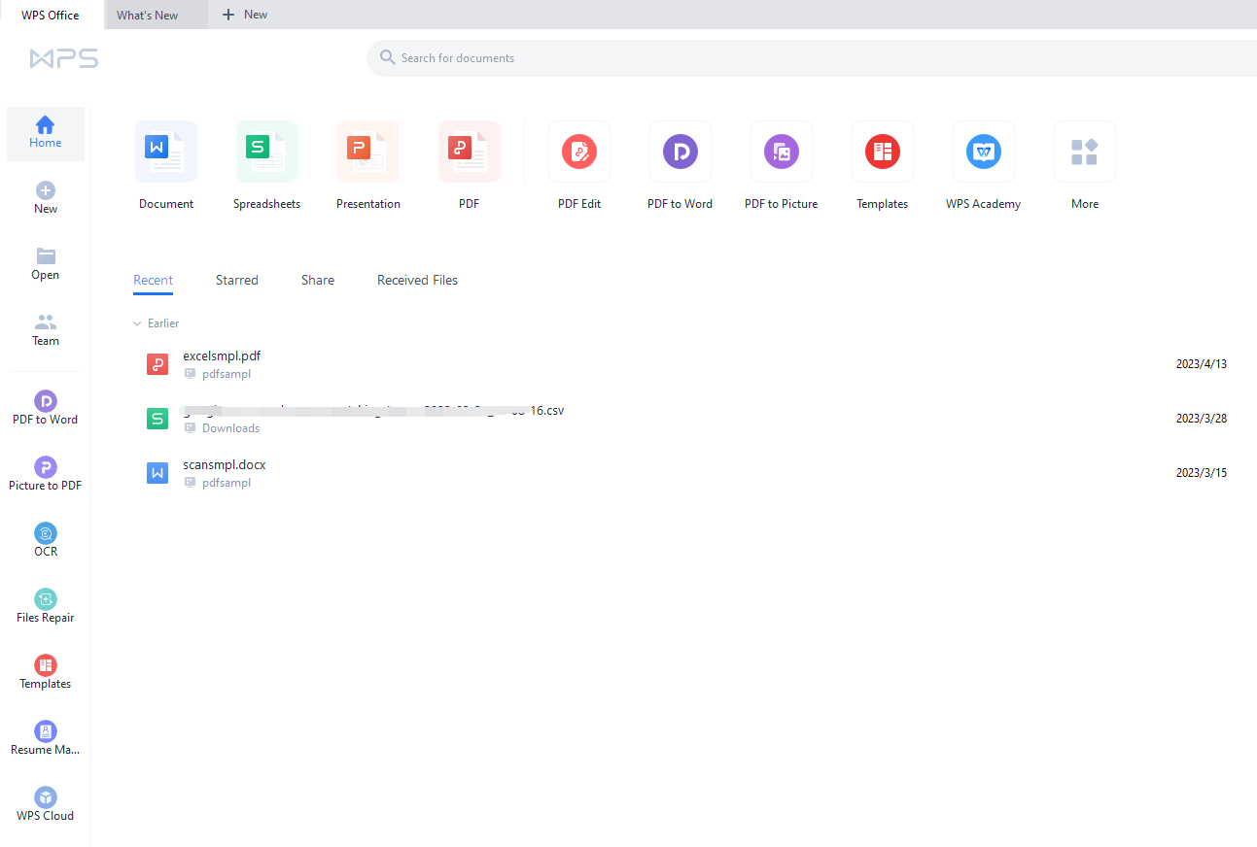Click the green spreadsheet icon of the csv file
Viewport: 1257px width, 847px height.
(157, 419)
